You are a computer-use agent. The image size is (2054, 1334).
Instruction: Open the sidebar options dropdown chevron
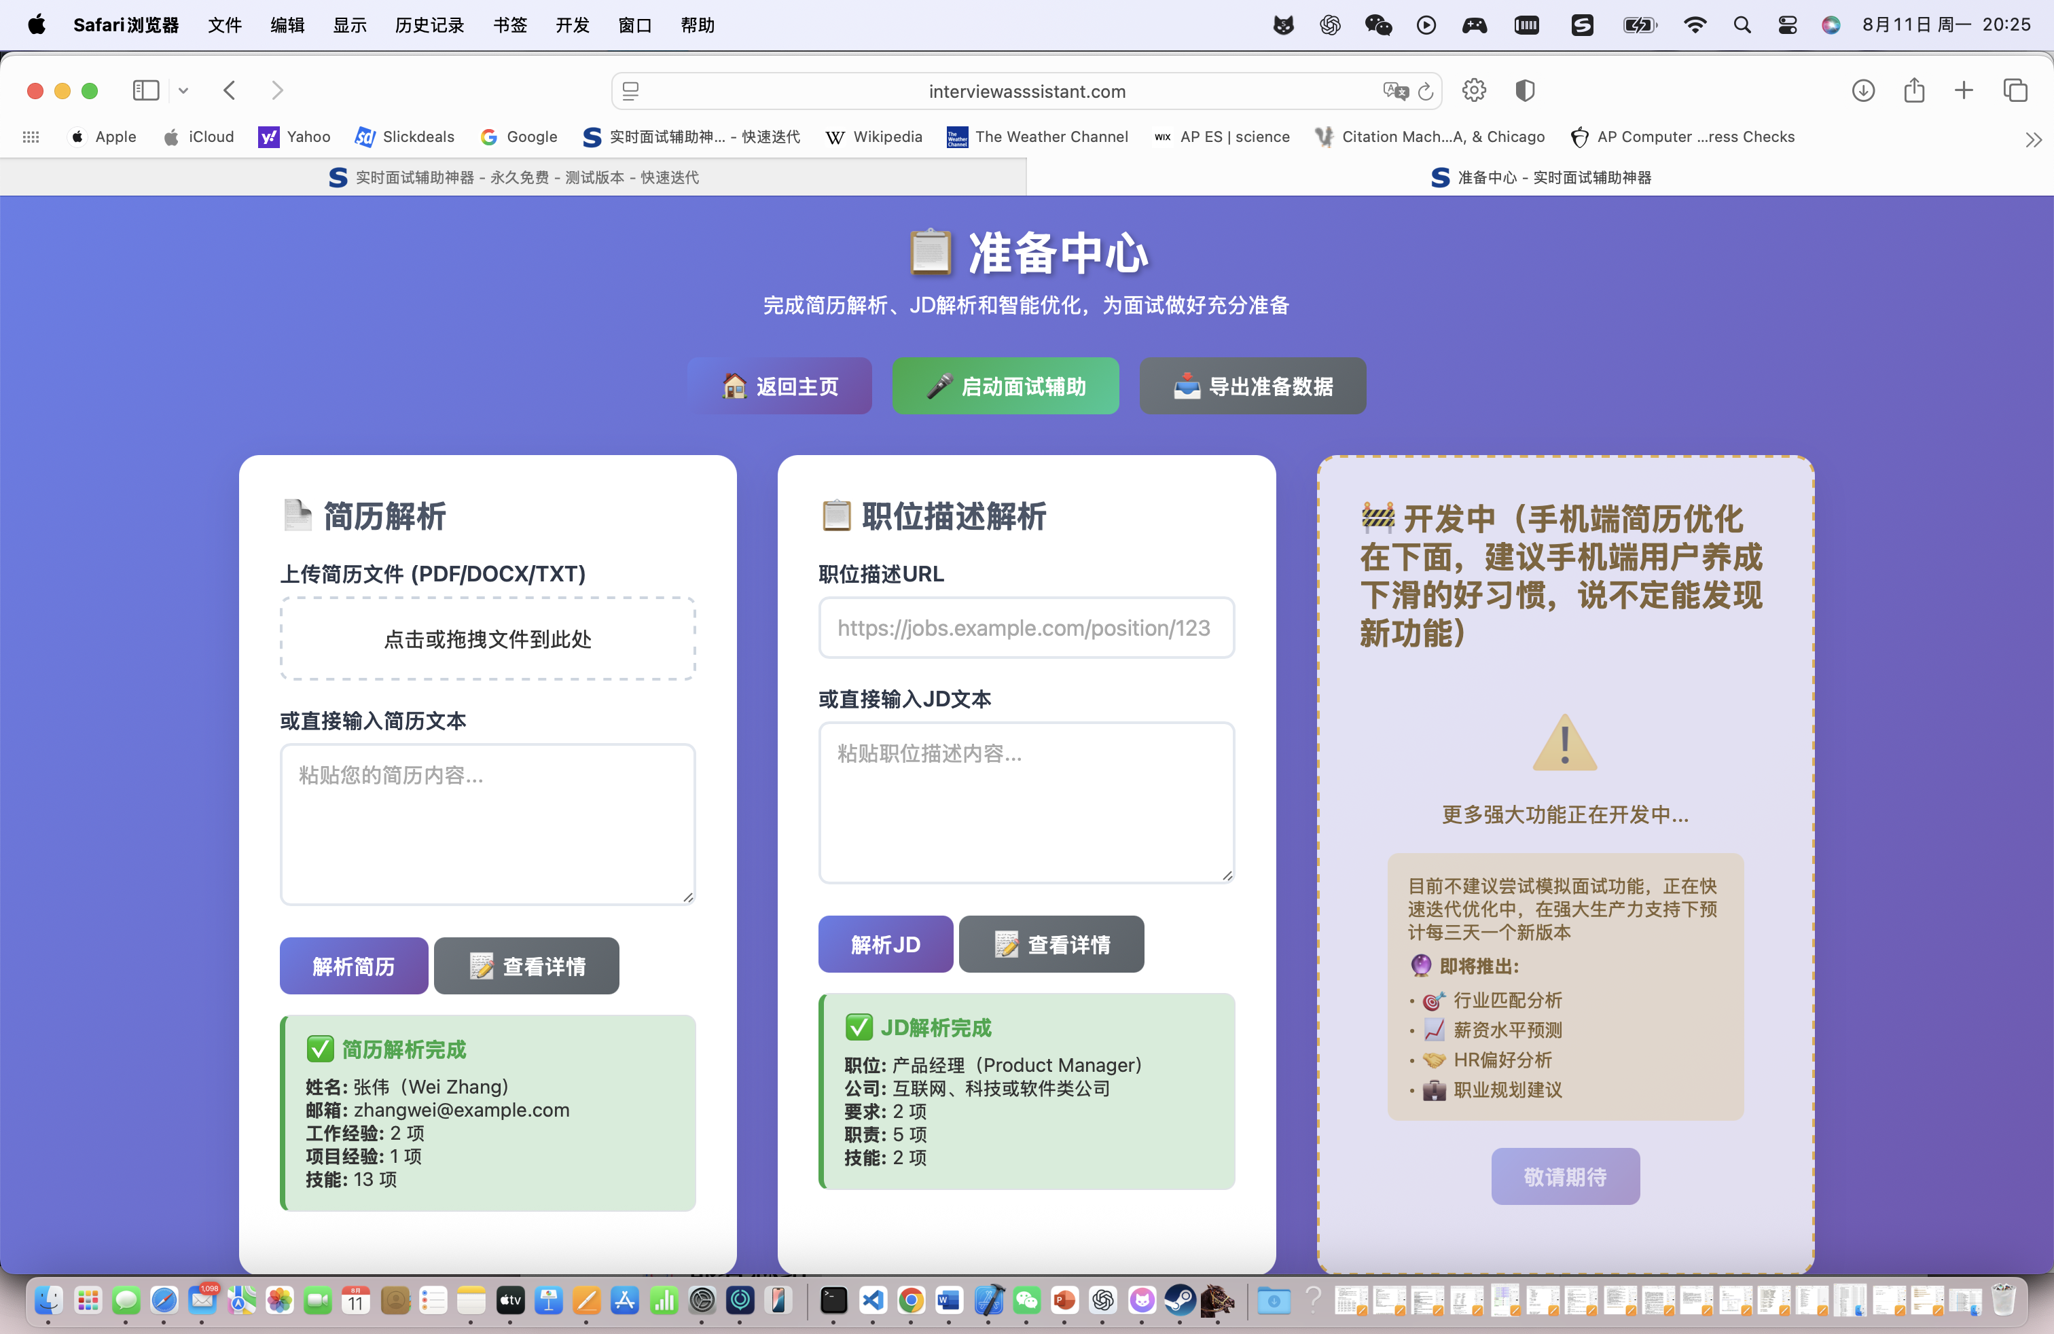coord(183,90)
